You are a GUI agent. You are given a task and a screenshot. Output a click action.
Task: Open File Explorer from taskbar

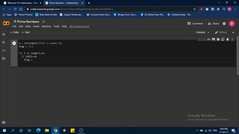pos(47,131)
